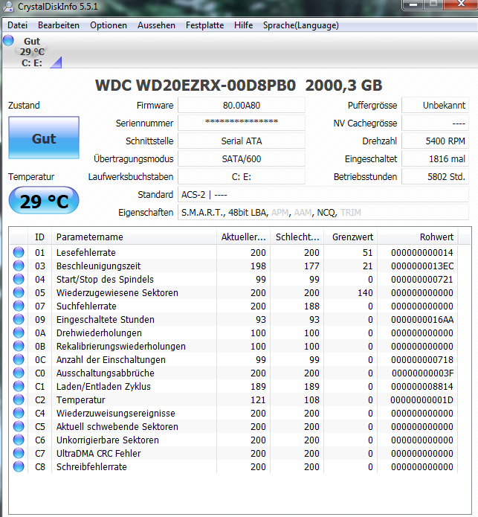Click the Rohwert column header
Screen dimensions: 478x517
click(x=418, y=237)
